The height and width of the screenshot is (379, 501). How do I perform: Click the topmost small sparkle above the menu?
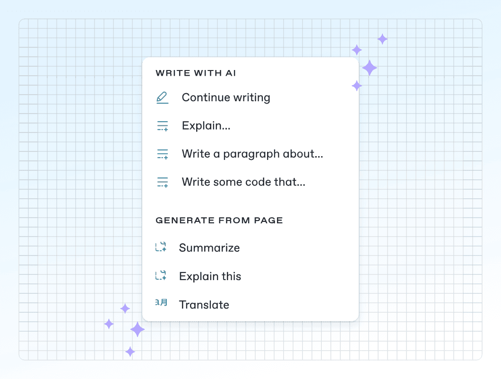[x=382, y=39]
